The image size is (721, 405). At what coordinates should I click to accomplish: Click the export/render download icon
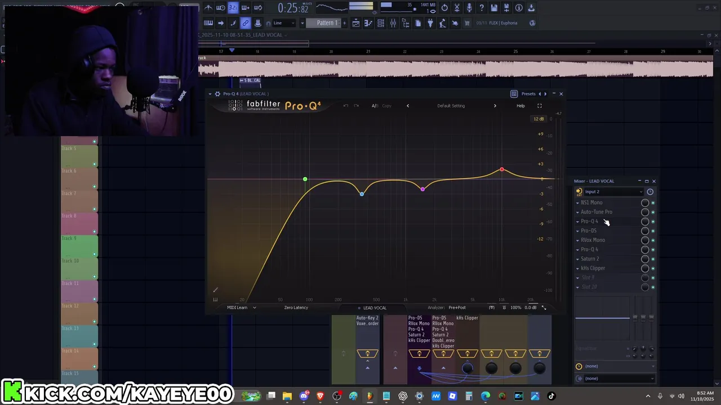(x=531, y=8)
